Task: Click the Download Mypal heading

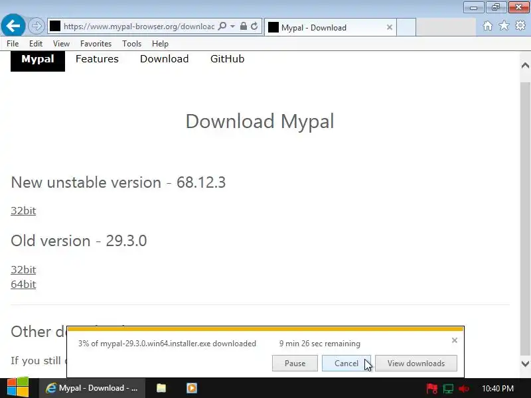Action: pyautogui.click(x=260, y=121)
